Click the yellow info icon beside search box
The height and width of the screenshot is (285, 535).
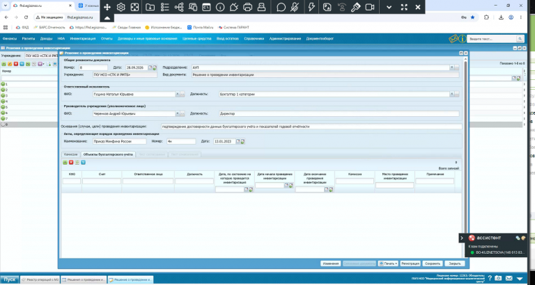click(x=462, y=39)
